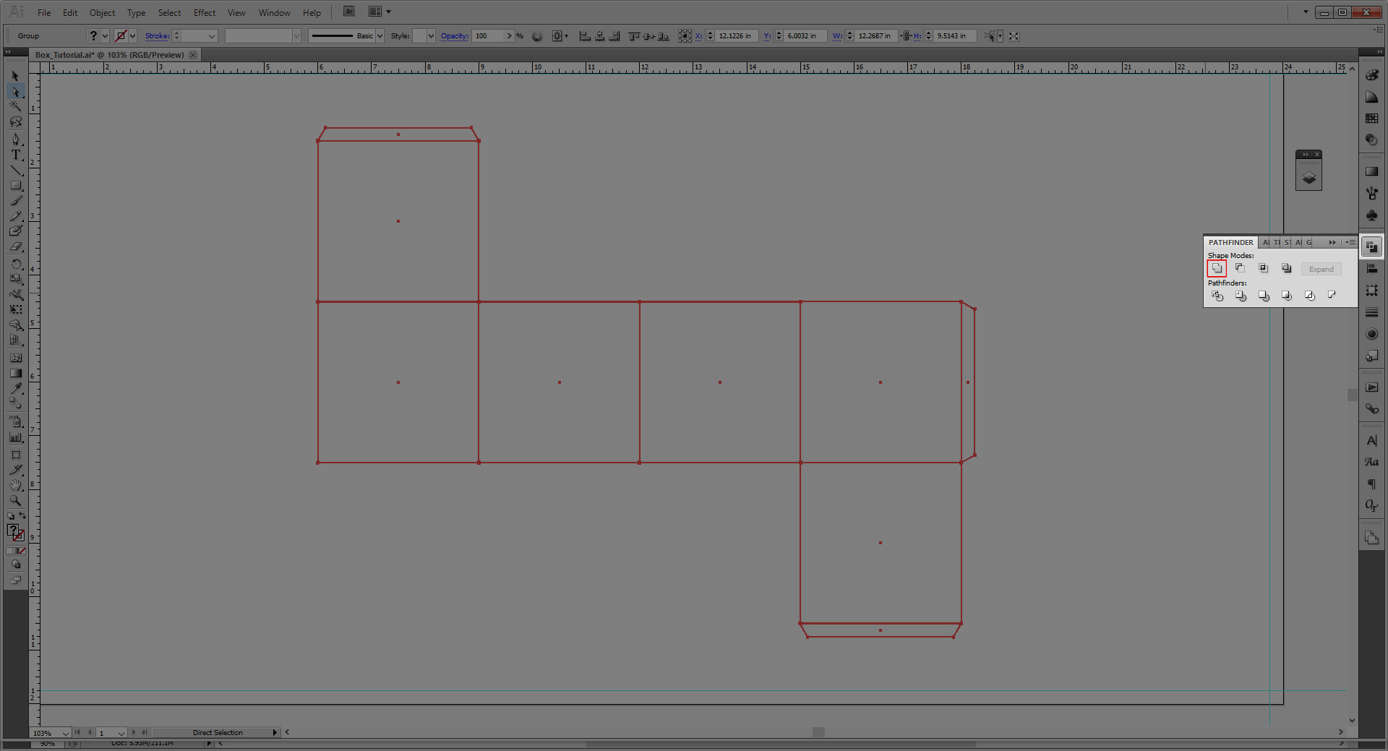
Task: Select the Eyedropper tool
Action: pyautogui.click(x=16, y=388)
